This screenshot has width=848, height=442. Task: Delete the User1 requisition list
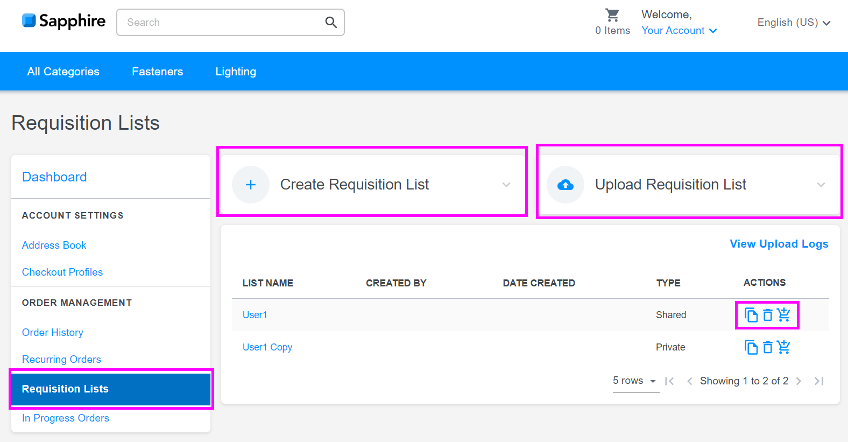768,315
